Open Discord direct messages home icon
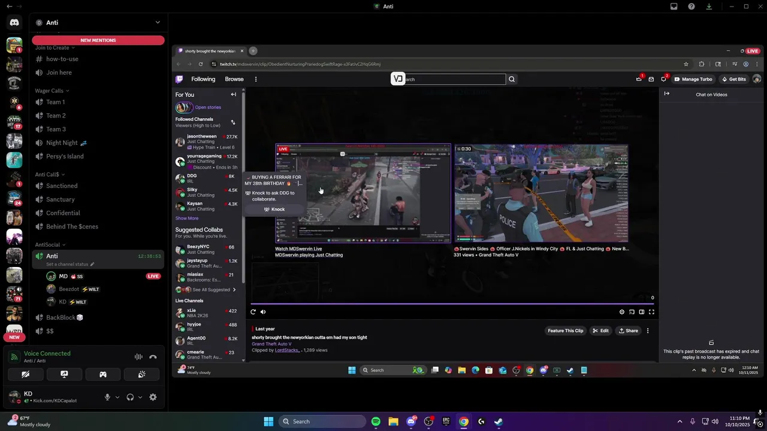The image size is (767, 431). 14,22
